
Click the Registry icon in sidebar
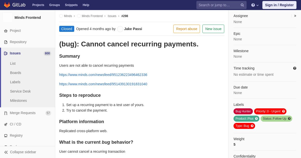pos(6,135)
